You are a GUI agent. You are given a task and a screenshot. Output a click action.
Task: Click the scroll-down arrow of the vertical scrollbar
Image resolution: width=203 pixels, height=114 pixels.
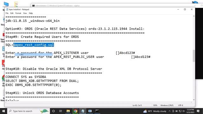(194, 100)
